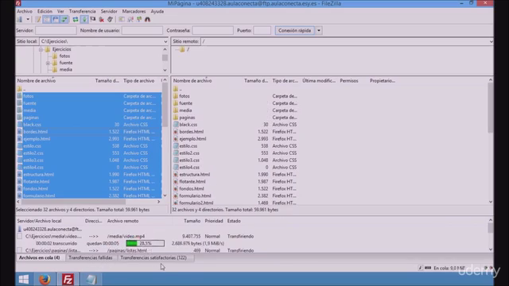Click the queue server u408243328.aulaconecta entry

click(x=52, y=230)
